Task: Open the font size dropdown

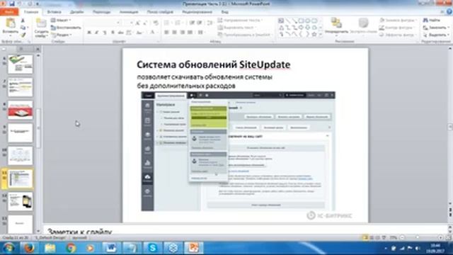Action: point(132,23)
